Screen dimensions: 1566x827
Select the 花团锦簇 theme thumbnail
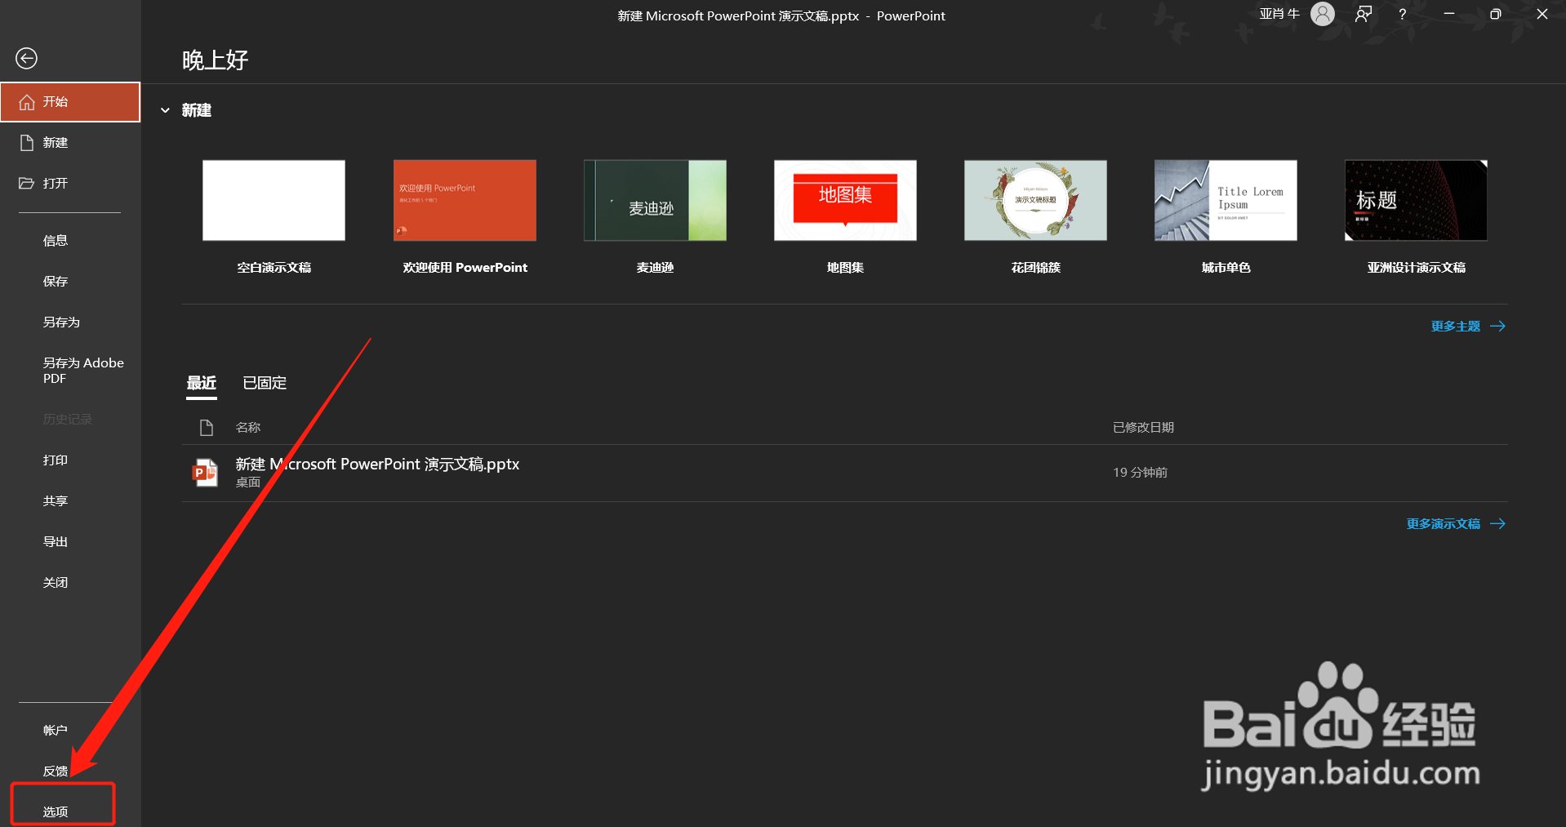coord(1035,200)
